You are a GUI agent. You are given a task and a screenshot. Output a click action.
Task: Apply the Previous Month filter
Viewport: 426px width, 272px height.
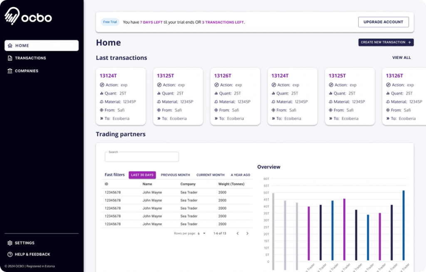pyautogui.click(x=175, y=175)
